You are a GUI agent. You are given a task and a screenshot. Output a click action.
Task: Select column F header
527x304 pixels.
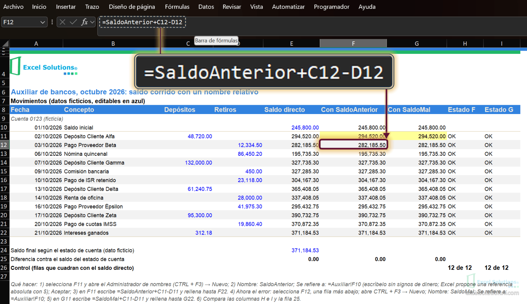coord(353,43)
